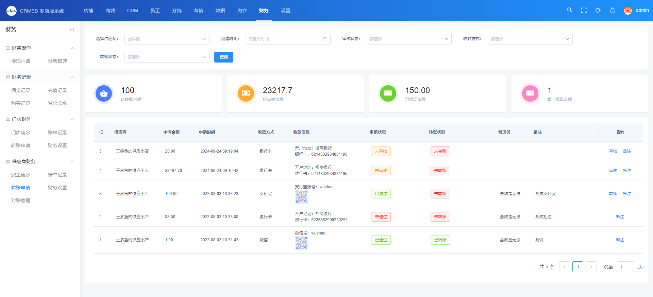Click the blue pending transfer amount icon
653x297 pixels.
[104, 93]
